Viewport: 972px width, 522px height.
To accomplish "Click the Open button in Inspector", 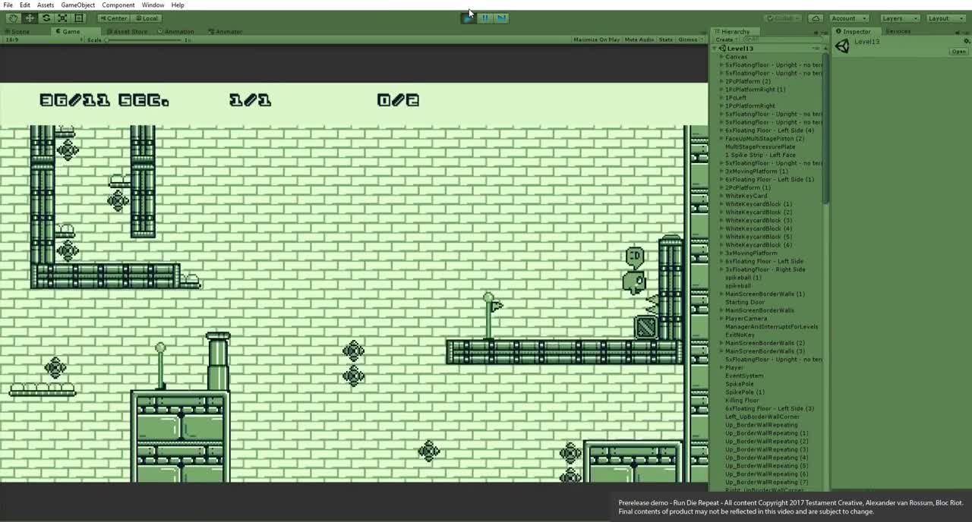I will click(958, 52).
